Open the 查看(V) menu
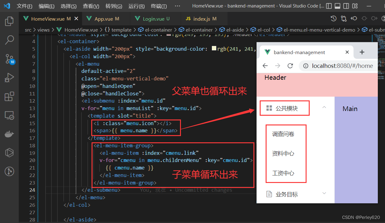The height and width of the screenshot is (223, 385). pos(91,6)
